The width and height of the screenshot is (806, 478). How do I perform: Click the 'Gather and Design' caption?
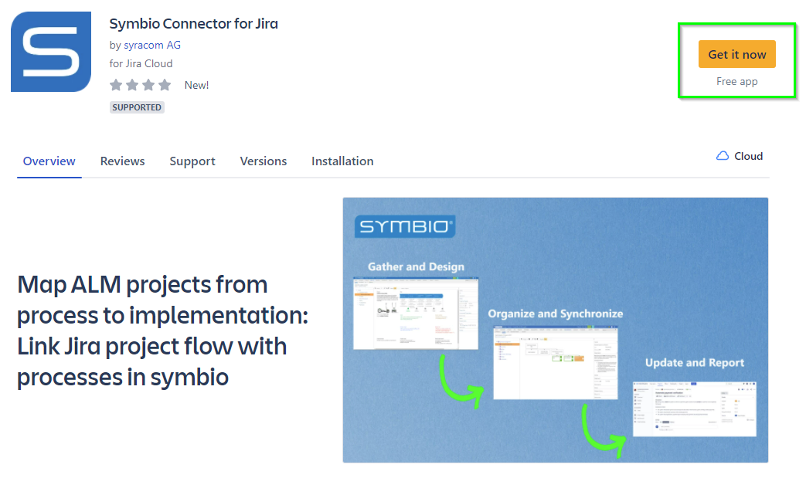(417, 267)
